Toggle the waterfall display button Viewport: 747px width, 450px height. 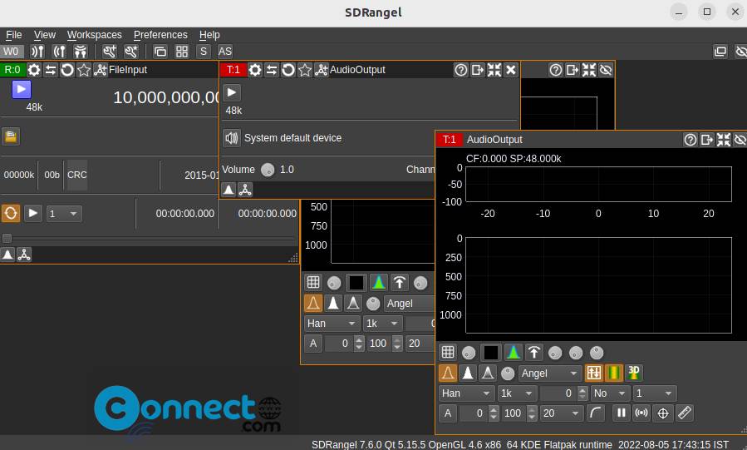pos(614,373)
